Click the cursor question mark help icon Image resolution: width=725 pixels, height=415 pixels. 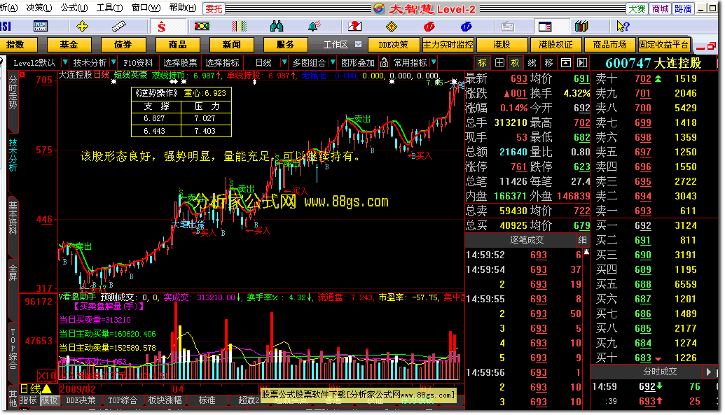click(x=623, y=27)
